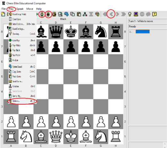
Task: Select the white queen on D1
Action: tap(56, 137)
